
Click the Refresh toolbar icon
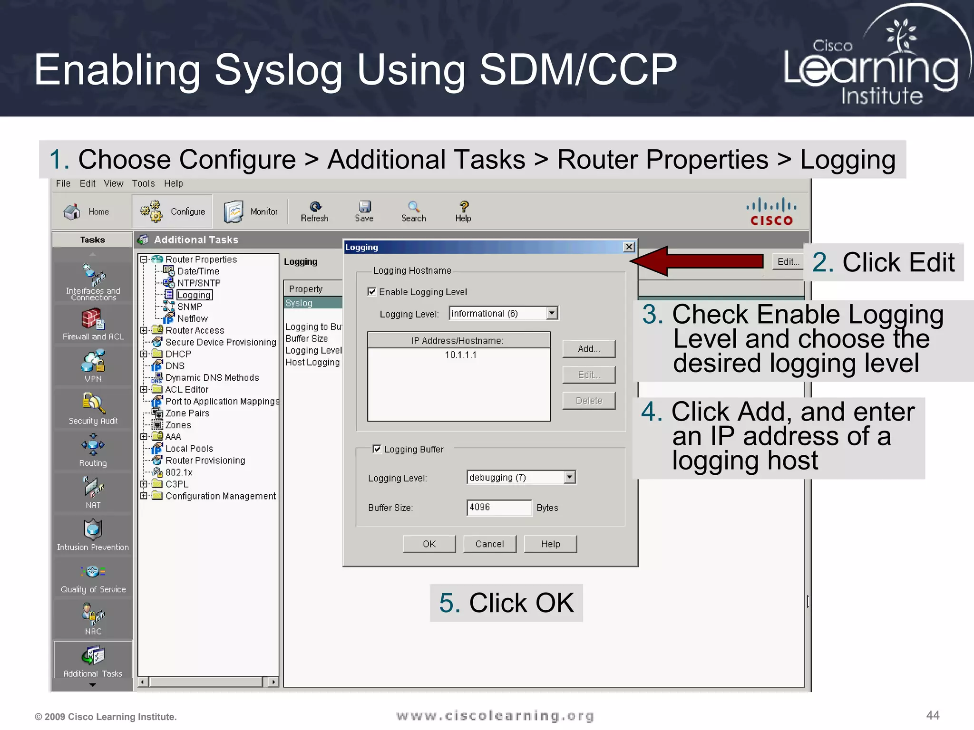pos(315,211)
